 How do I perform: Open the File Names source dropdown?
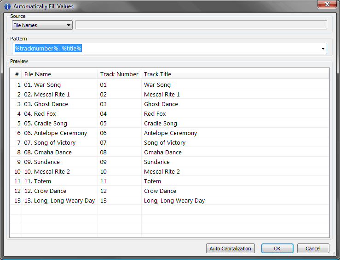click(x=42, y=25)
